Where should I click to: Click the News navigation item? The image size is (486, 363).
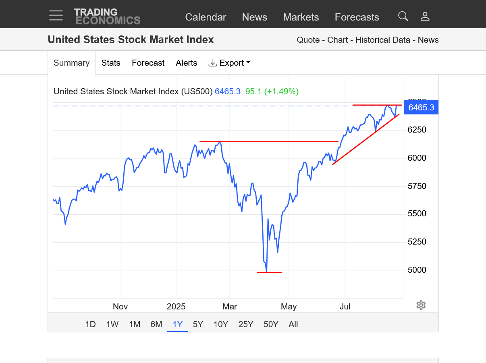point(255,17)
